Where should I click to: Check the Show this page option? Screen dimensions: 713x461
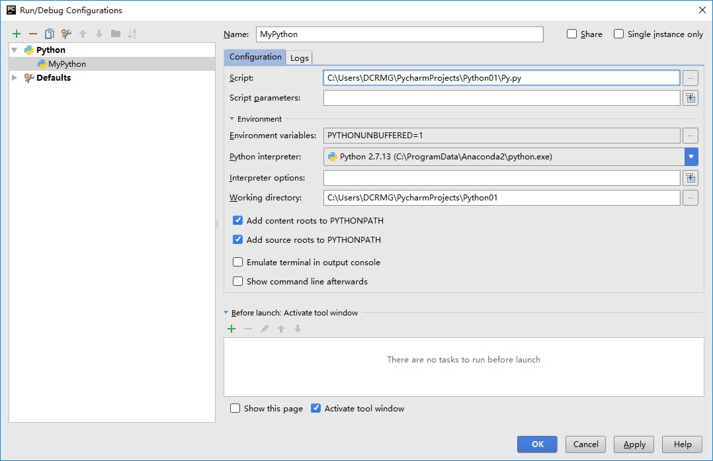point(235,408)
